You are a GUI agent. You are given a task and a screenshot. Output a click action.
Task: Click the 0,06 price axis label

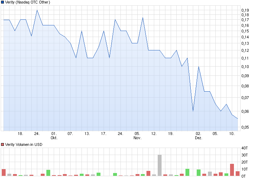point(245,111)
